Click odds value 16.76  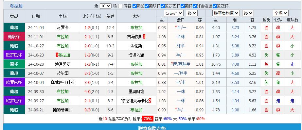click(x=216, y=64)
